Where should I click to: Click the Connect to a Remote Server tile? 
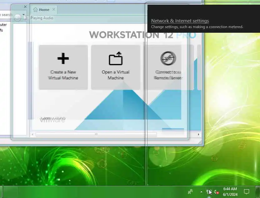coord(168,67)
